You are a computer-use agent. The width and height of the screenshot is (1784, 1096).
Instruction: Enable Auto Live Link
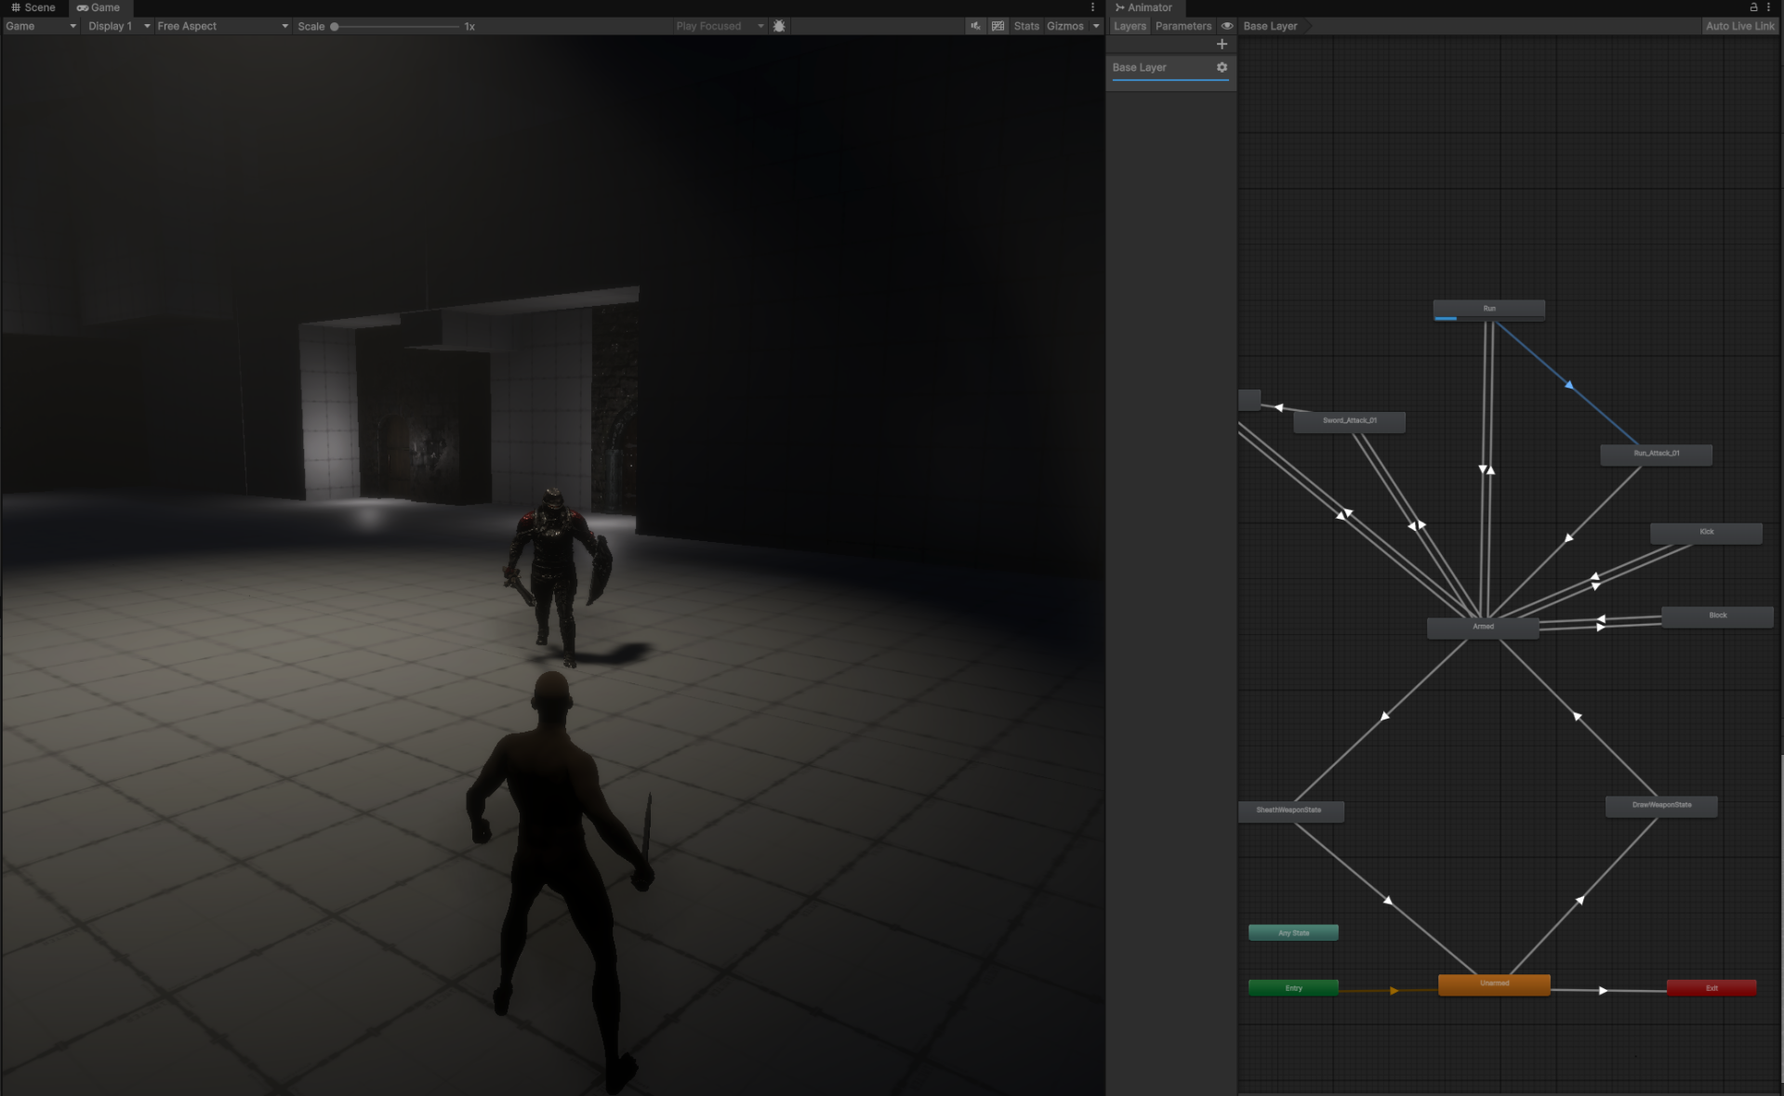click(1739, 26)
